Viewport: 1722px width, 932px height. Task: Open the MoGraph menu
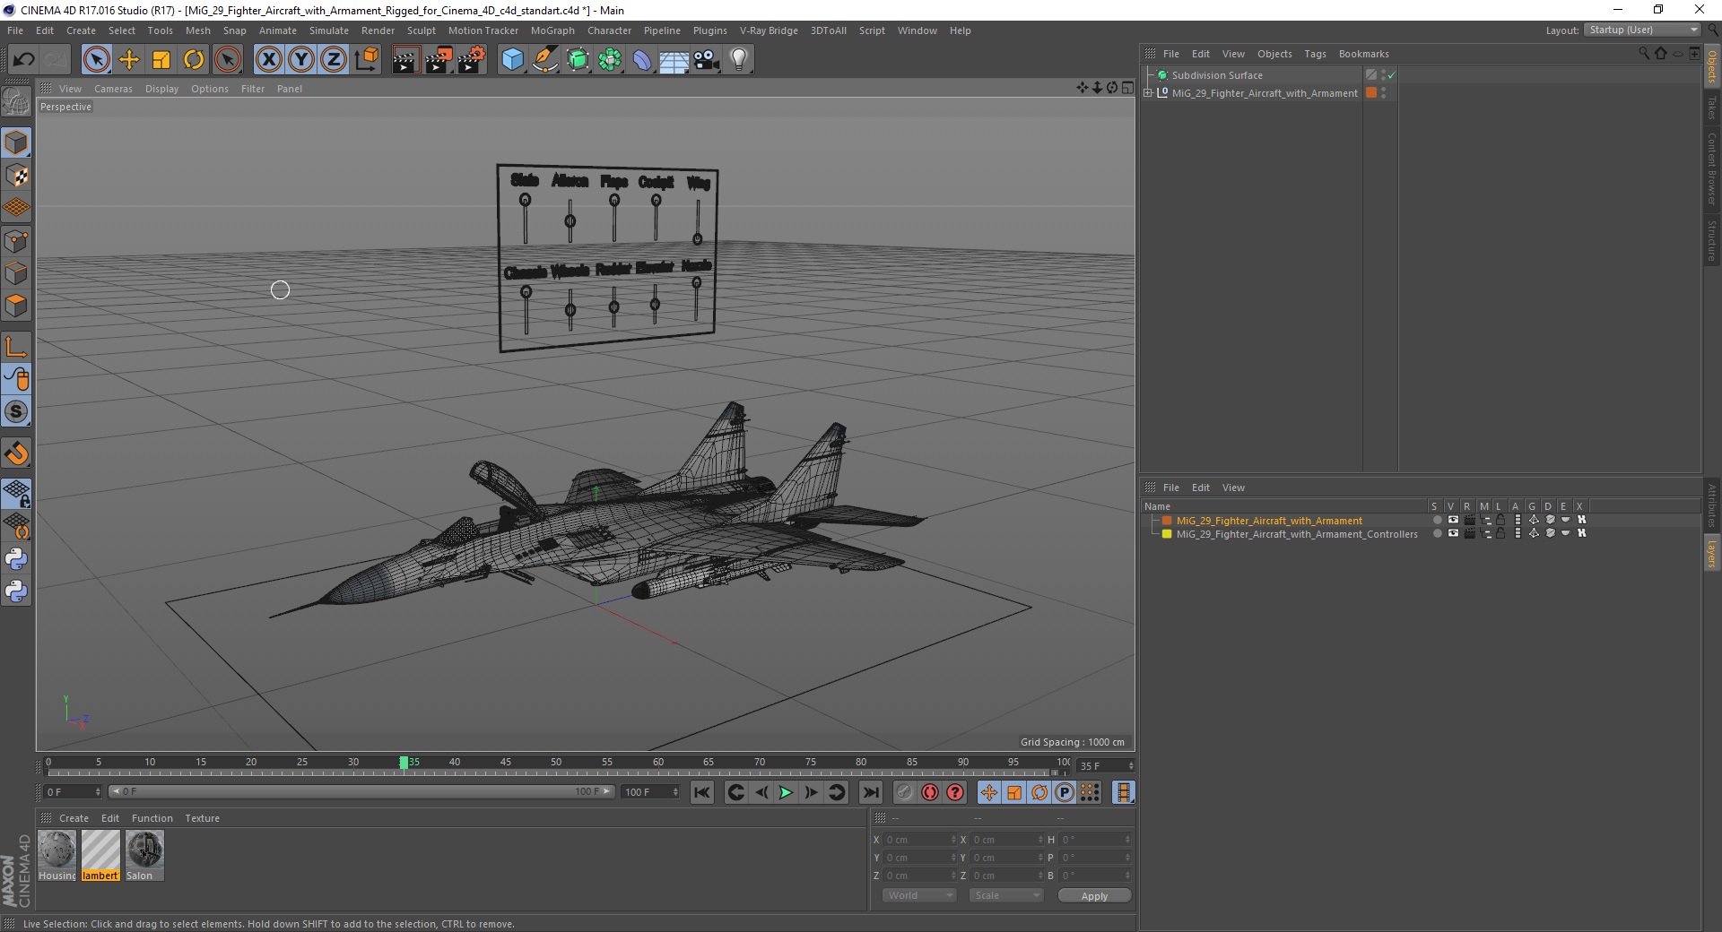point(552,30)
